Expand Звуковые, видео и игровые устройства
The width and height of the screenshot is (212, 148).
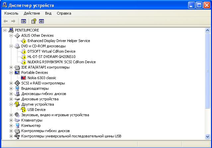(x=11, y=115)
